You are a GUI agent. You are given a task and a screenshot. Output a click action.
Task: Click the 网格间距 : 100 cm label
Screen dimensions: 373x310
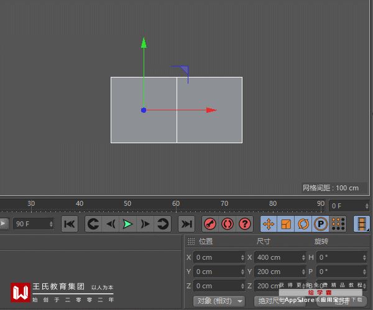(x=331, y=188)
